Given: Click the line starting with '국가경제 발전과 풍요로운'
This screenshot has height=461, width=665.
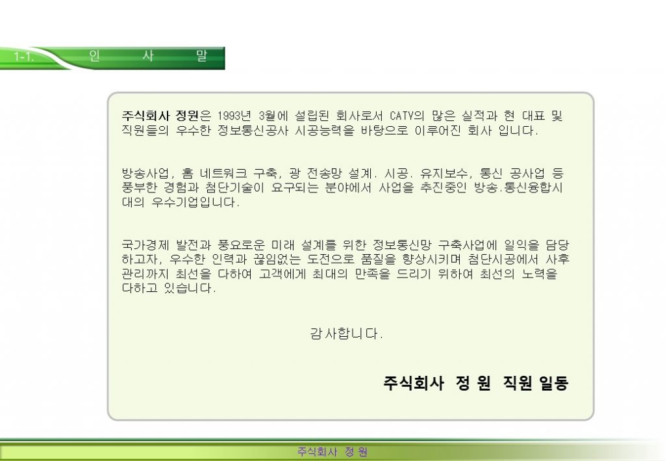Looking at the screenshot, I should tap(345, 245).
